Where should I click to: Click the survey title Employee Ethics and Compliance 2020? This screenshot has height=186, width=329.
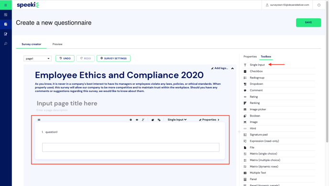click(x=119, y=75)
